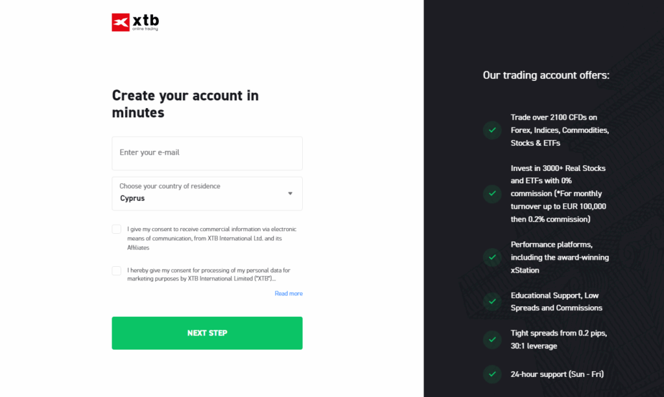Viewport: 664px width, 397px height.
Task: Click the checkmark beside Educational Support
Action: [x=492, y=301]
